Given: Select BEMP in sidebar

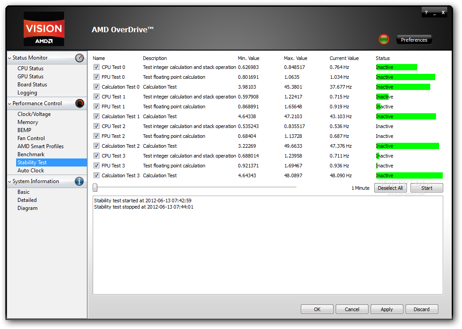Looking at the screenshot, I should coord(24,130).
